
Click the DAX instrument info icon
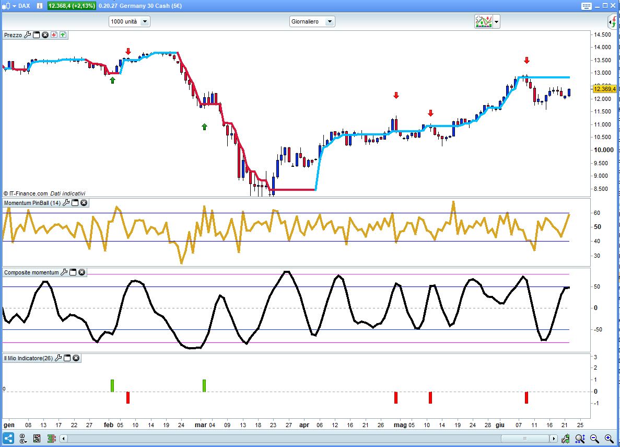[40, 6]
